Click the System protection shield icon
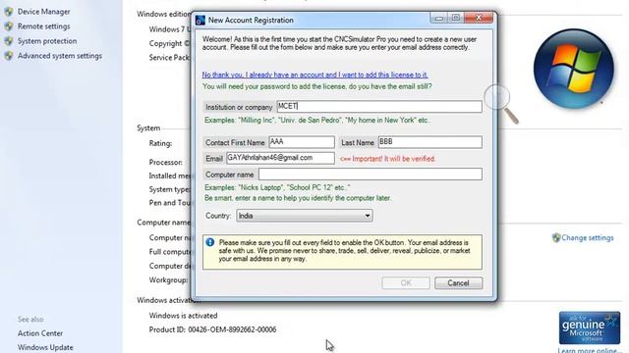Viewport: 629px width, 353px height. tap(9, 41)
